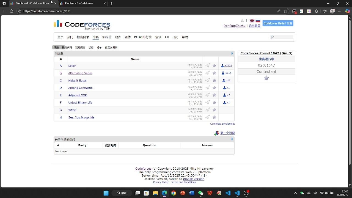Open a new browser tab with plus
This screenshot has height=198, width=352.
pyautogui.click(x=111, y=3)
